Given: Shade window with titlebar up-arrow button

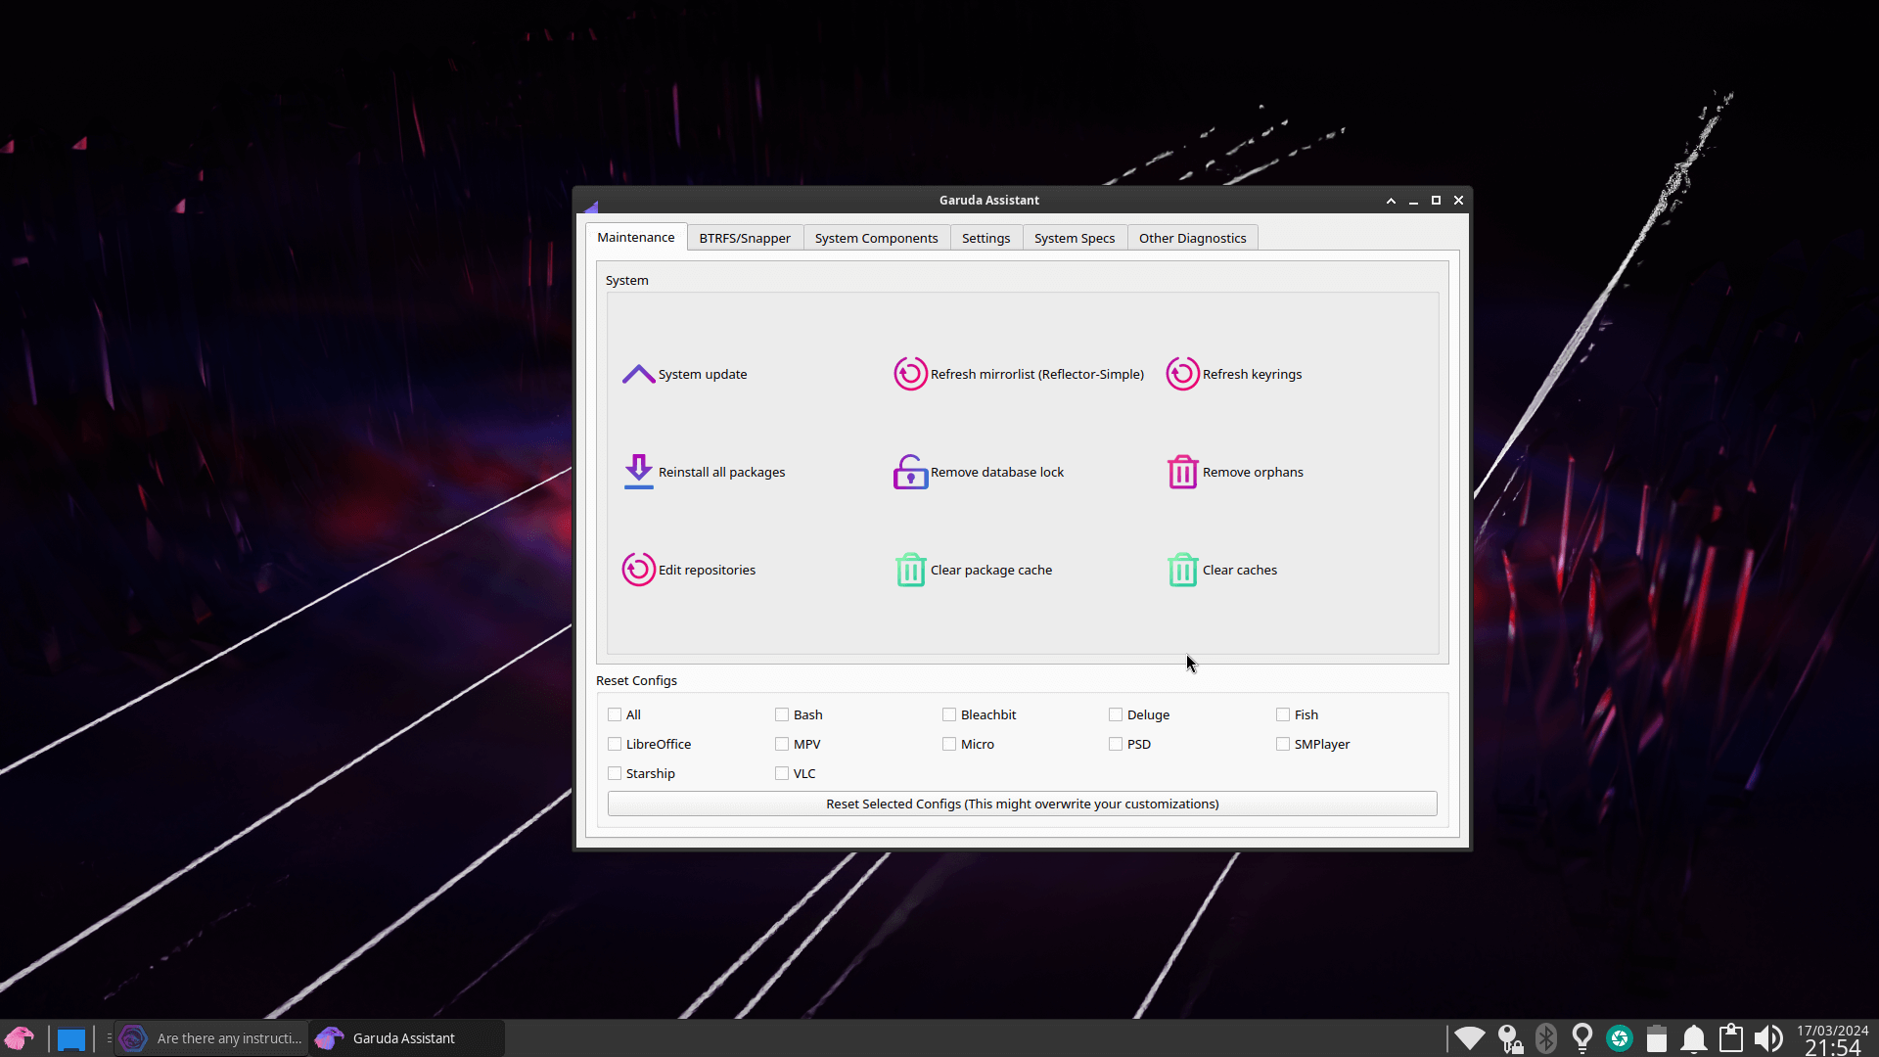Looking at the screenshot, I should (x=1391, y=200).
